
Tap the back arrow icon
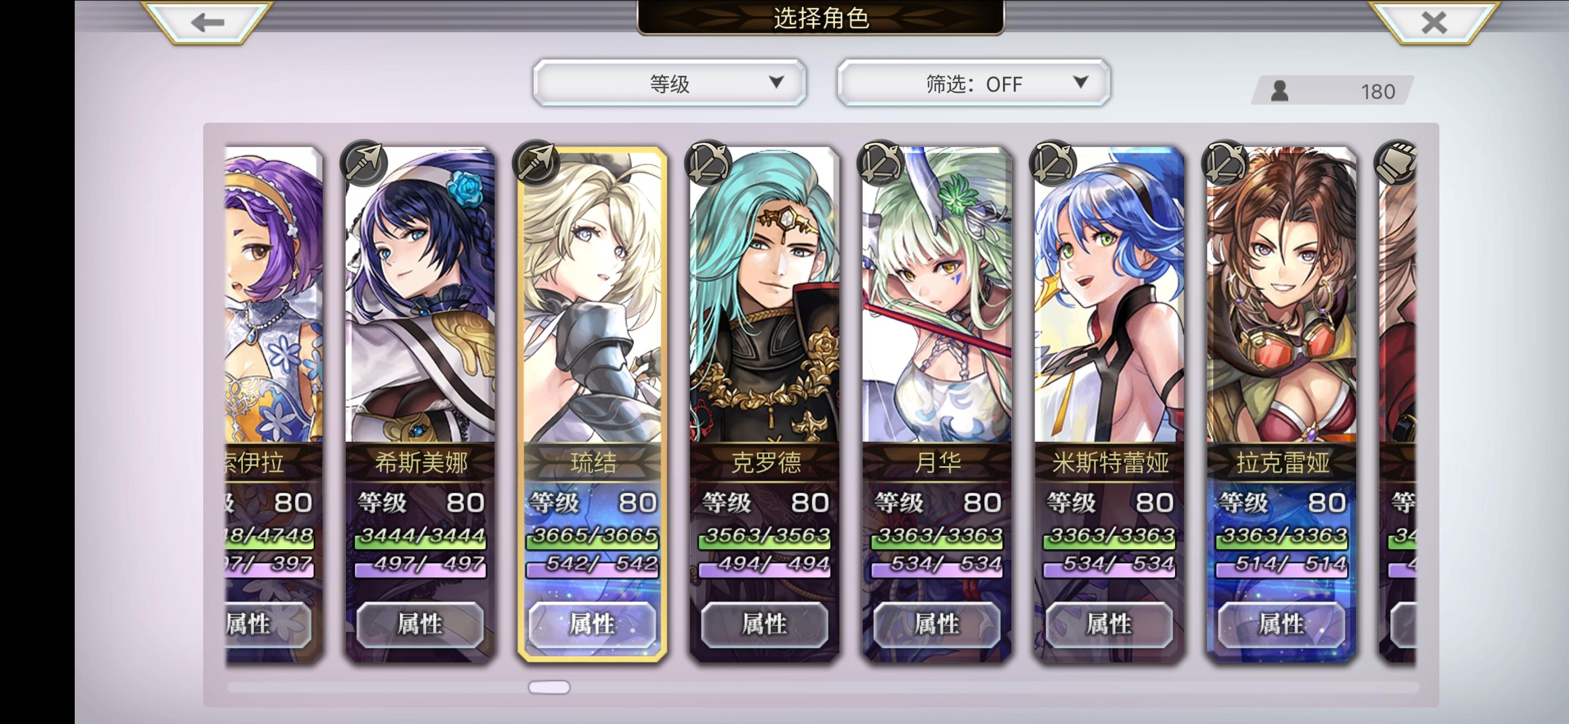[208, 23]
